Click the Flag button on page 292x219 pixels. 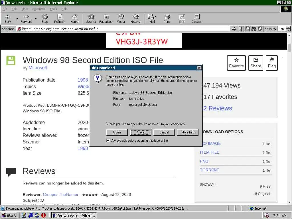coord(272,63)
